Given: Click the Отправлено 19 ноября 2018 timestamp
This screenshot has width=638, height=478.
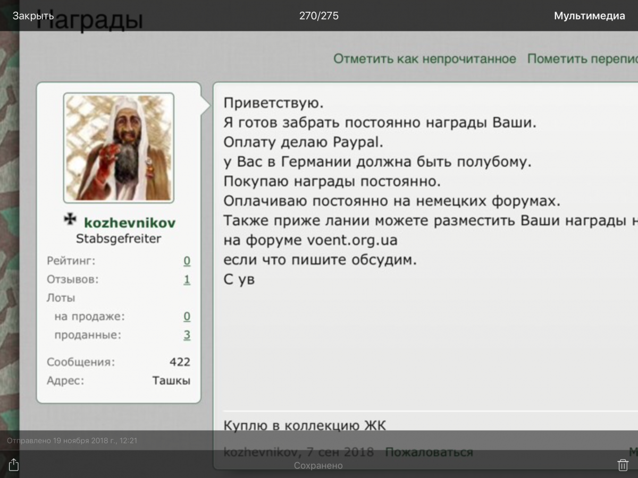Looking at the screenshot, I should pos(72,441).
